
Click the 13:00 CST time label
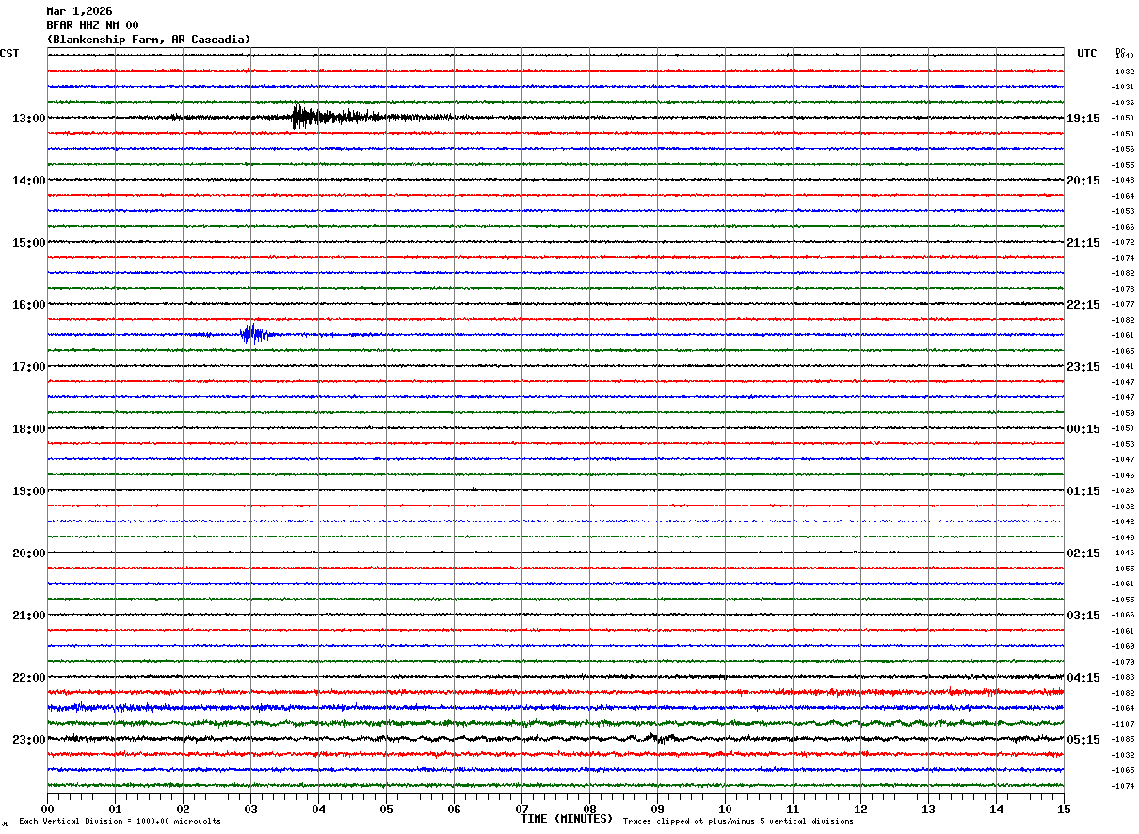point(28,119)
